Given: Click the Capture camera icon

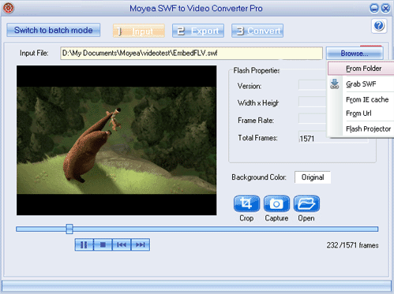Looking at the screenshot, I should click(276, 203).
